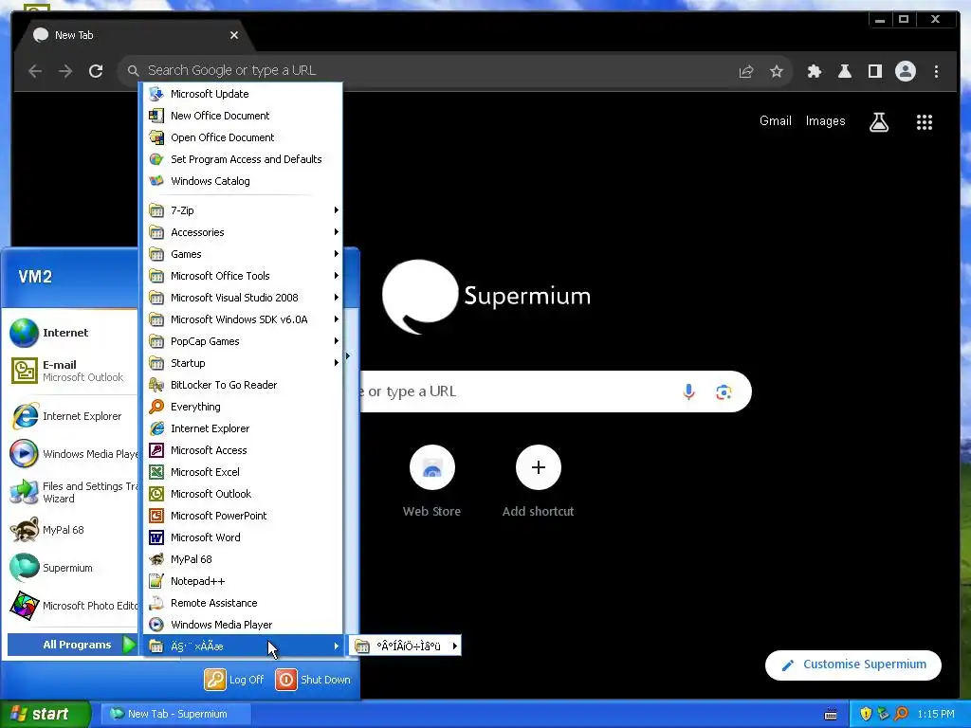Expand the Startup folder

[x=243, y=363]
